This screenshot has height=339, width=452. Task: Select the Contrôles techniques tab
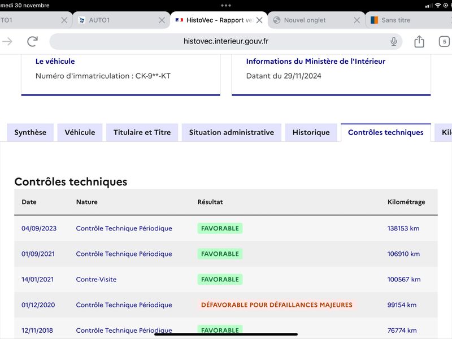386,132
